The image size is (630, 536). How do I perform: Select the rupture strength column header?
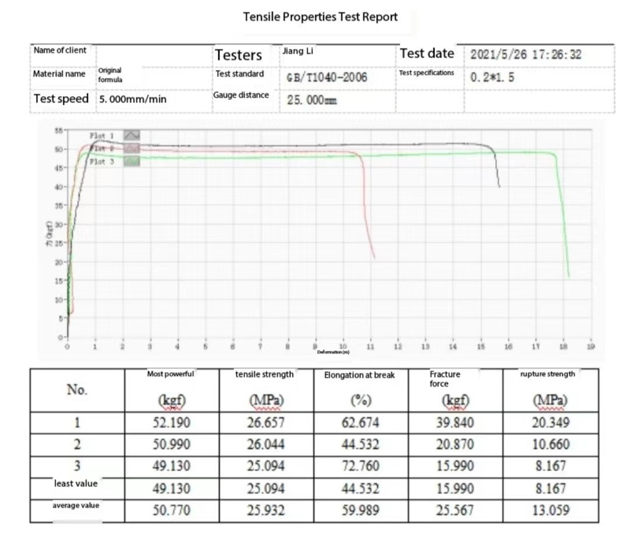(x=547, y=374)
